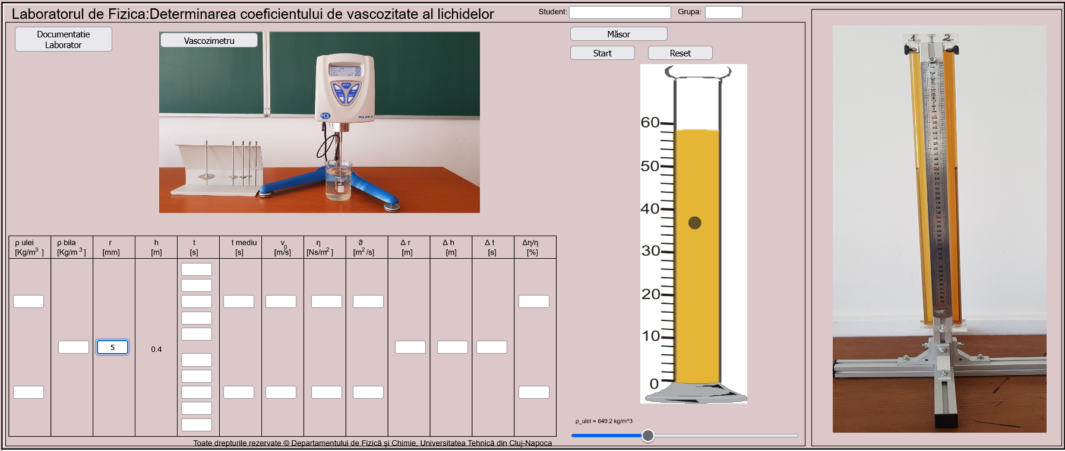Select the Δ h input field

pos(453,347)
